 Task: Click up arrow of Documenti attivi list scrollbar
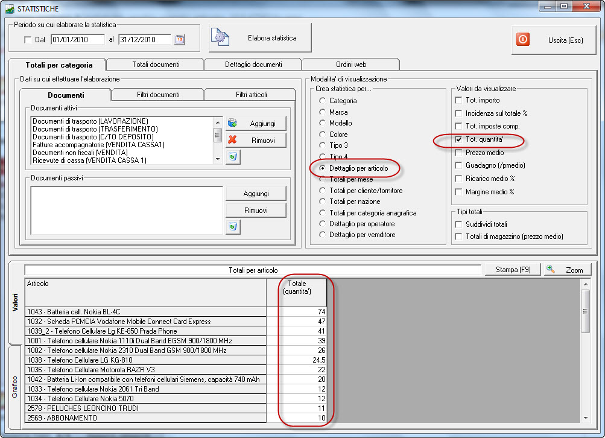[218, 122]
